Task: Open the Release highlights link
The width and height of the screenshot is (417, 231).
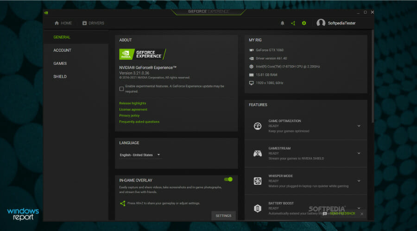Action: click(x=133, y=103)
